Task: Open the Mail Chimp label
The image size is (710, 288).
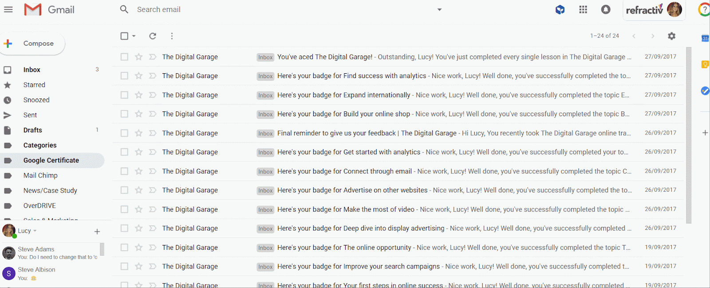Action: (40, 175)
